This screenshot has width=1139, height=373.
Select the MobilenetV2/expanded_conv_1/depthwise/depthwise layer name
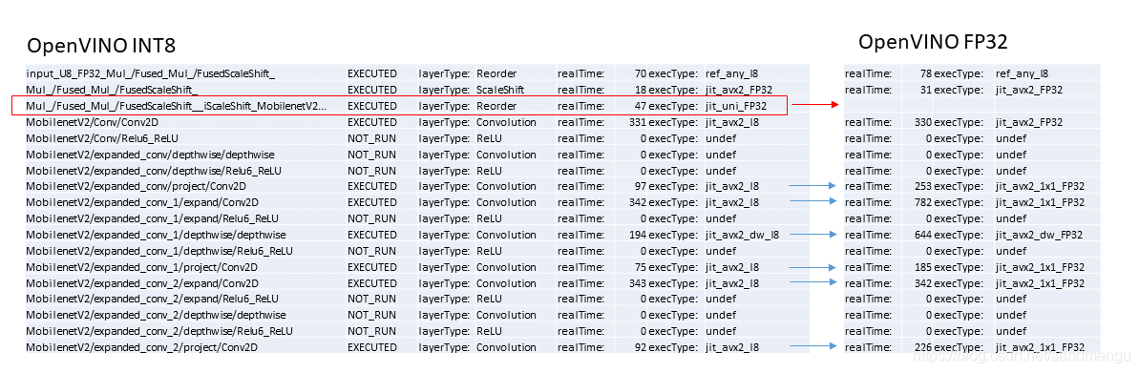(157, 235)
